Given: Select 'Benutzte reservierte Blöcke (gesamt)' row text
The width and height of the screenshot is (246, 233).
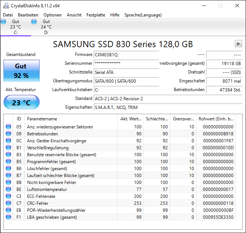Looking at the screenshot, I should click(x=62, y=155).
